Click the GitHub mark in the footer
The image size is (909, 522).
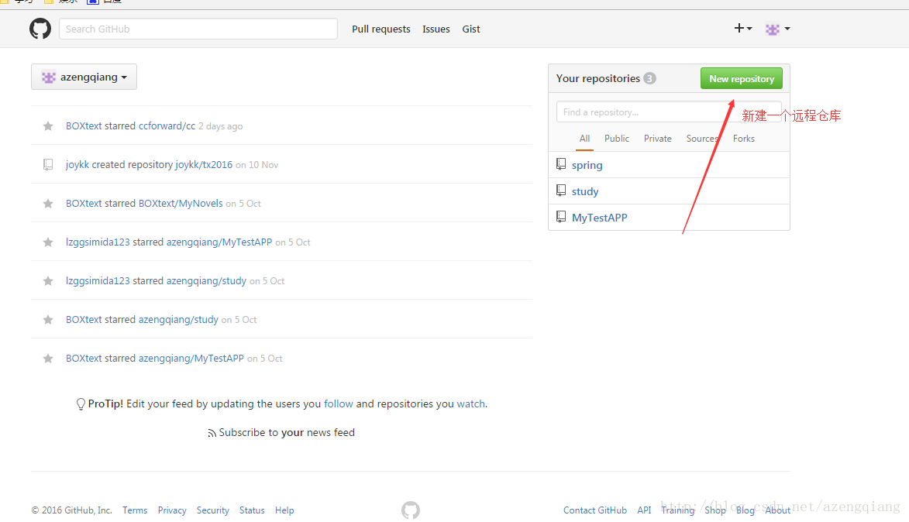[411, 510]
